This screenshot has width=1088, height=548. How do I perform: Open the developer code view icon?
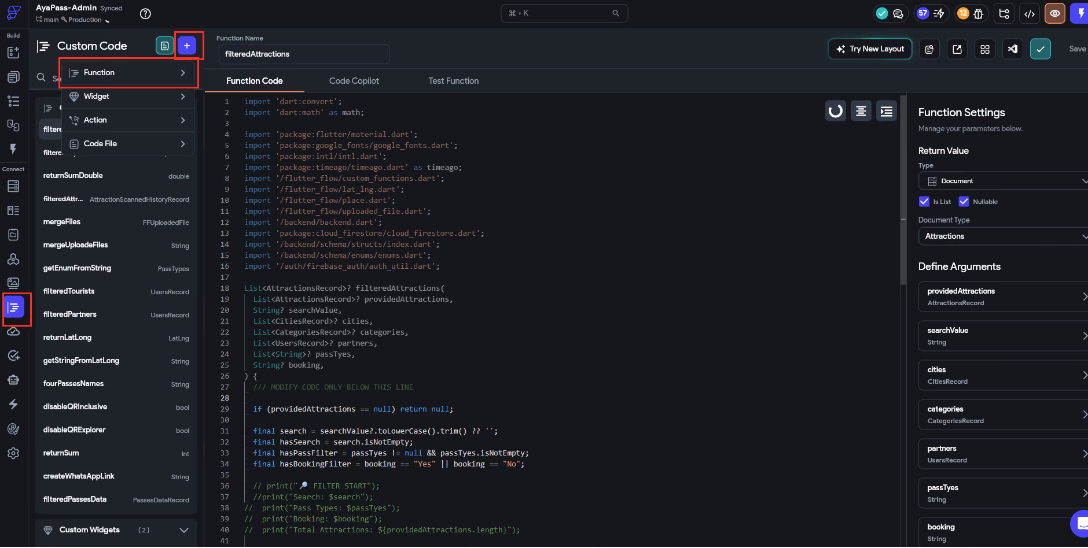(1030, 14)
